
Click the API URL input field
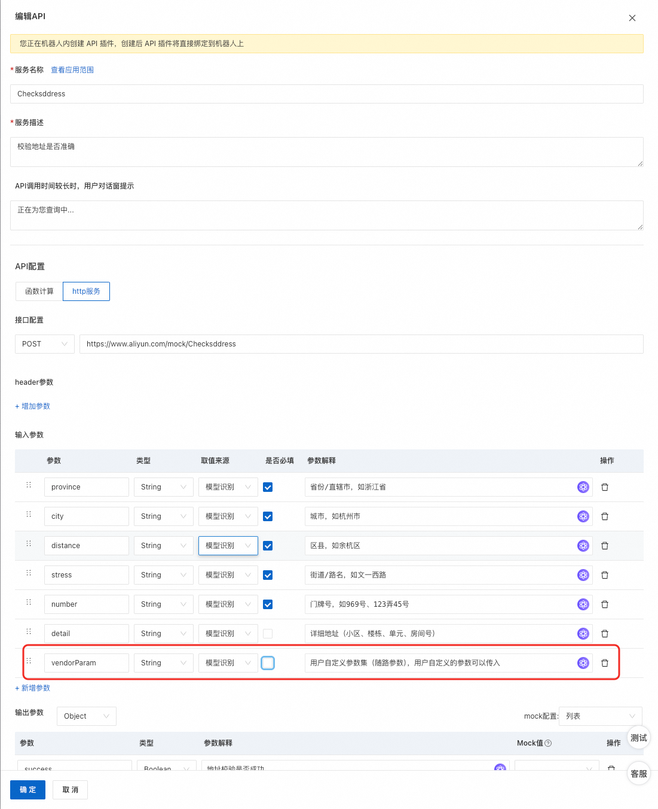[362, 344]
